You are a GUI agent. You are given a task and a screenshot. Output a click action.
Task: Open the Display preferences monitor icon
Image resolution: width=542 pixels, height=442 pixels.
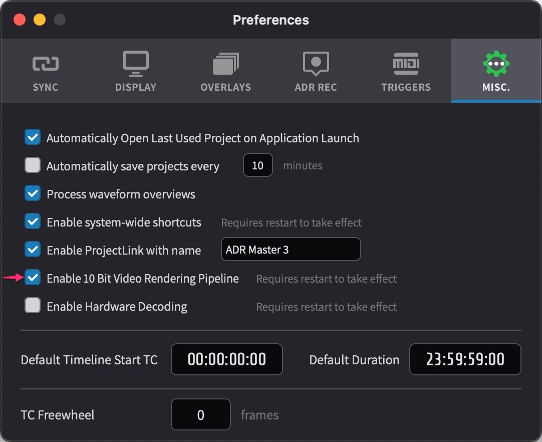click(x=135, y=63)
